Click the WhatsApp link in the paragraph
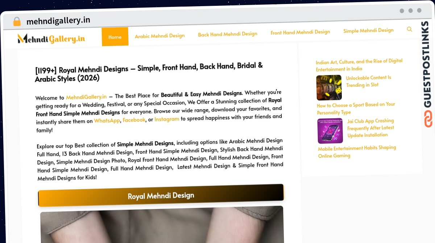This screenshot has height=243, width=435. click(x=107, y=121)
